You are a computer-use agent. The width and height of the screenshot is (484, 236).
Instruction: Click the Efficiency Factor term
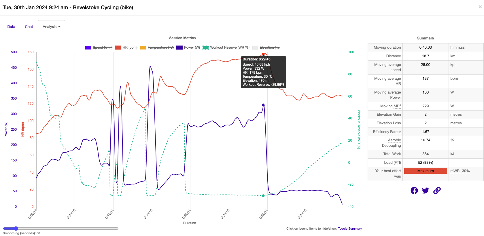pyautogui.click(x=387, y=132)
